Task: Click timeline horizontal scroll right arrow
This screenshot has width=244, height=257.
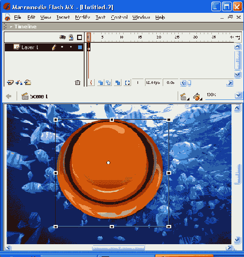Action: pyautogui.click(x=230, y=83)
